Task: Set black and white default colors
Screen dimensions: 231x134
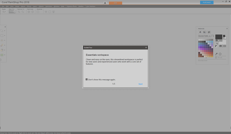Action: click(216, 46)
